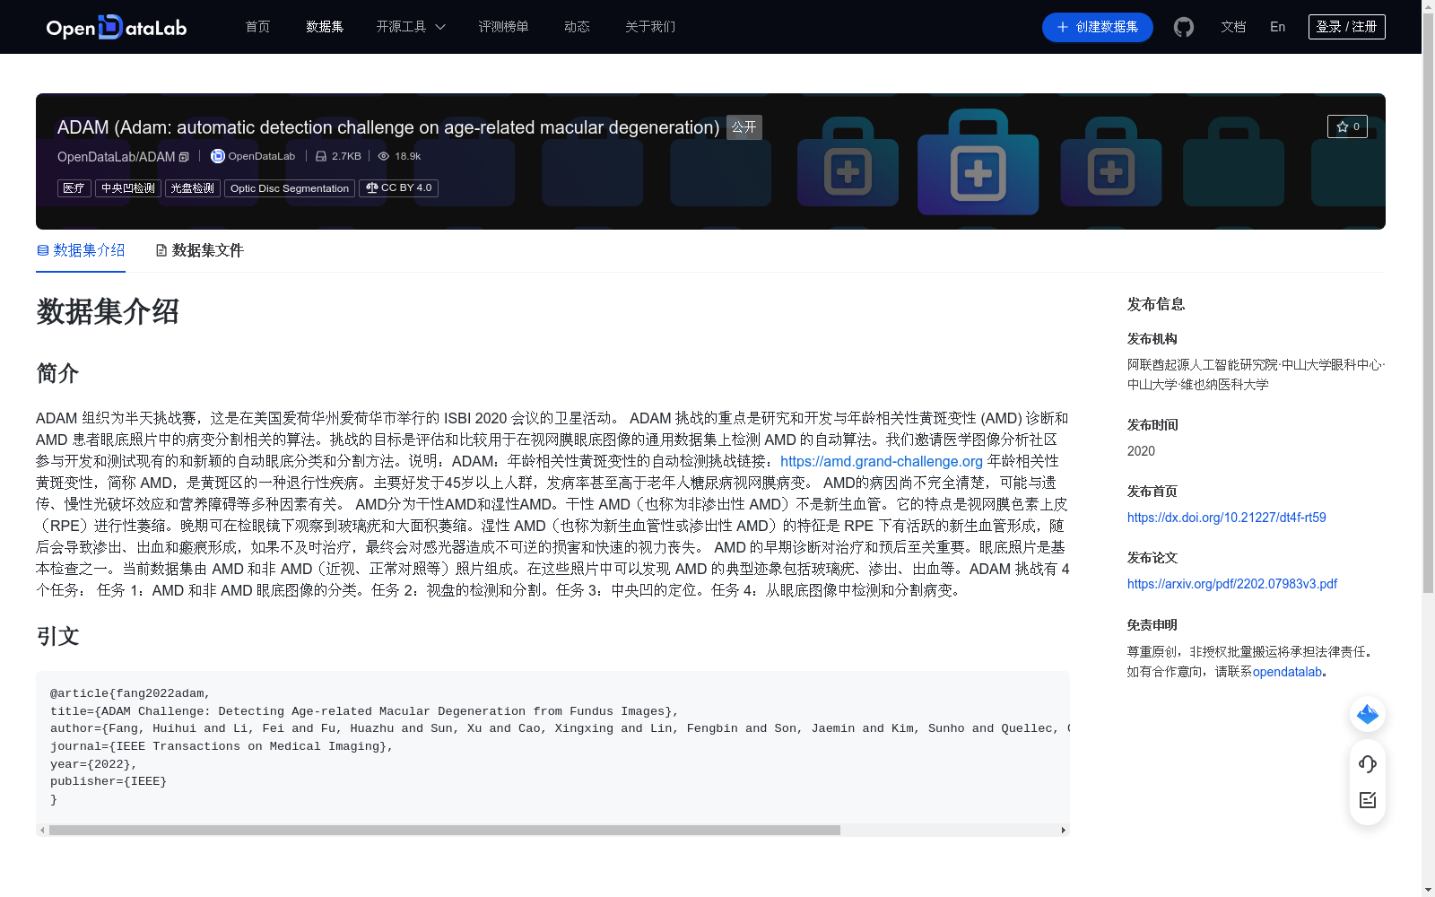1435x897 pixels.
Task: Open the opendatalab contact link
Action: pos(1287,672)
